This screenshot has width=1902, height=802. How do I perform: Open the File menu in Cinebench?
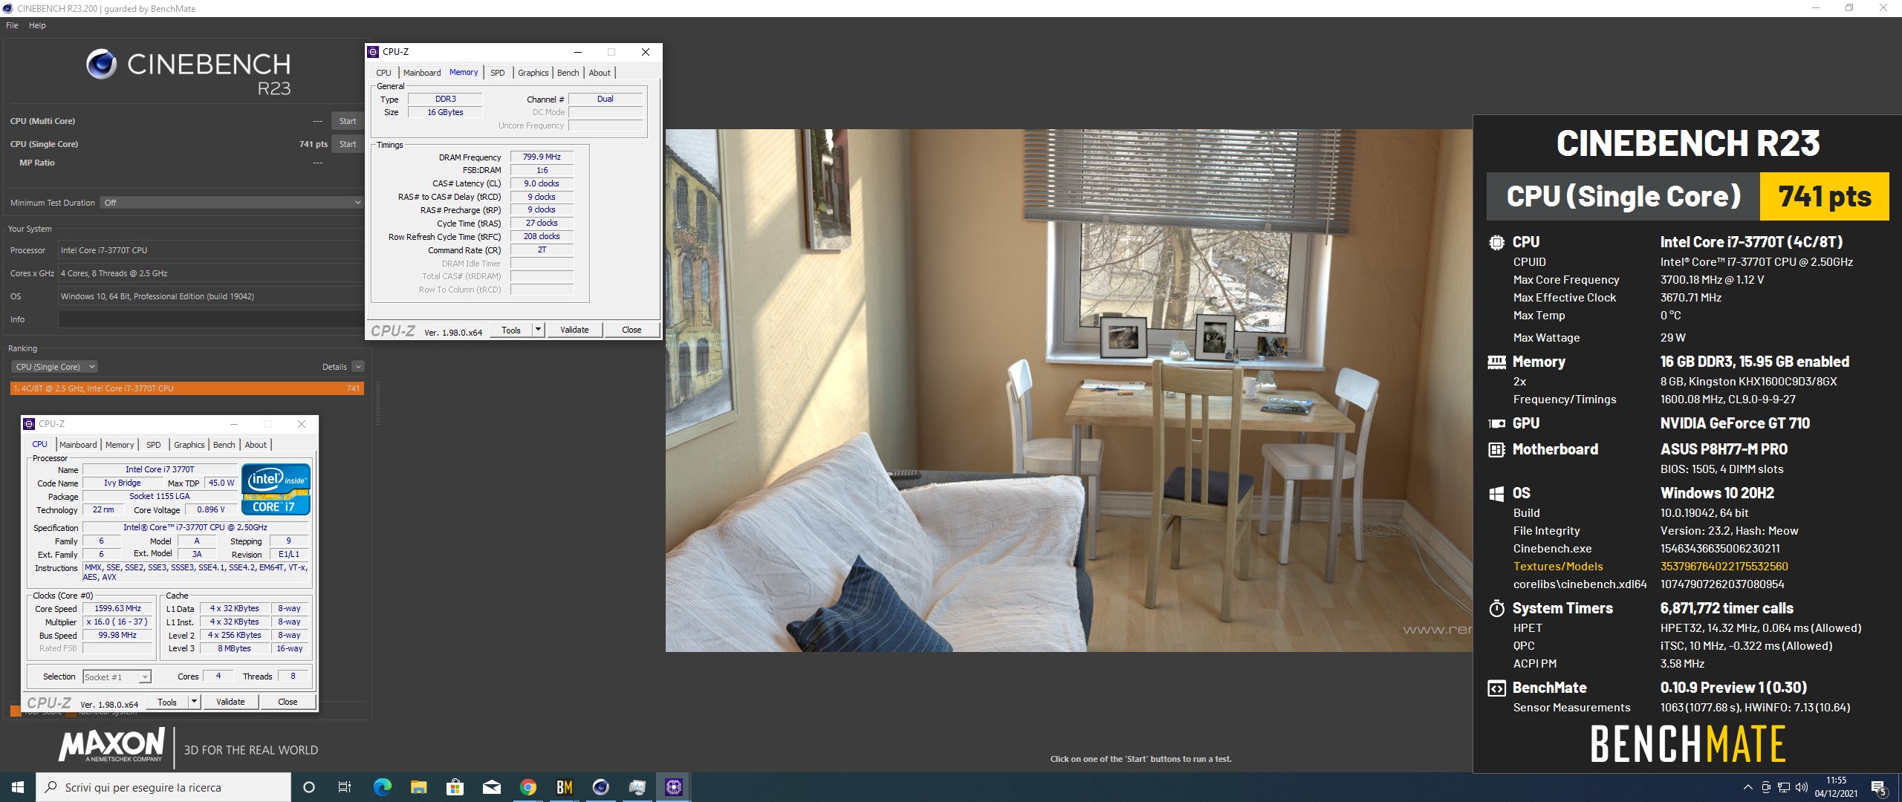(x=12, y=25)
